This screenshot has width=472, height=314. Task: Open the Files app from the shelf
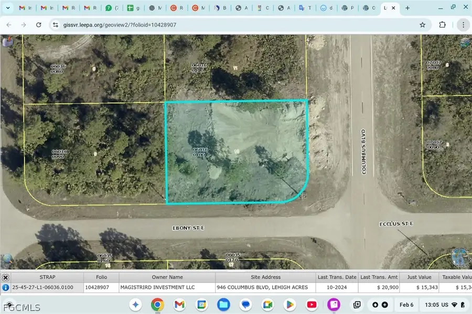click(x=223, y=305)
